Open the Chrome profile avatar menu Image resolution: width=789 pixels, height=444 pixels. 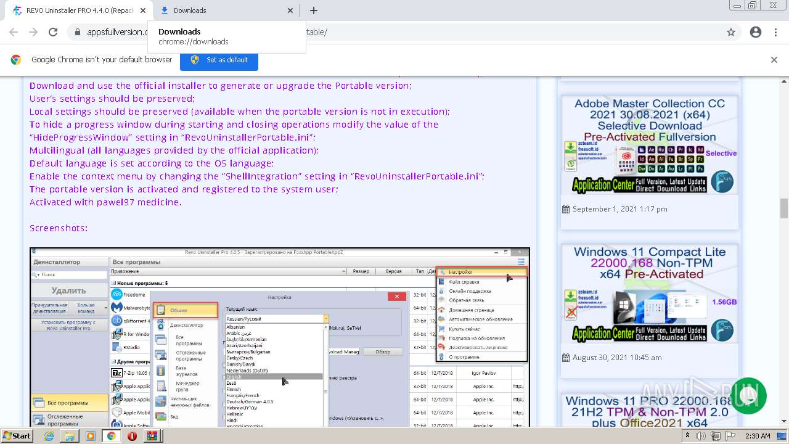click(756, 32)
